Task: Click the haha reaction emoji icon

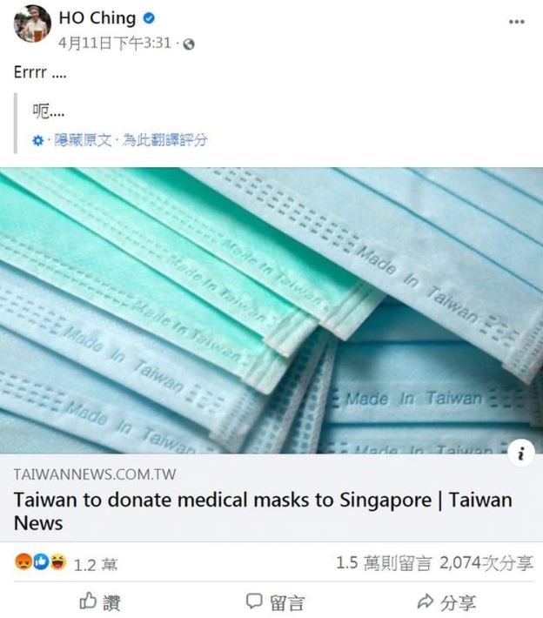Action: click(58, 561)
